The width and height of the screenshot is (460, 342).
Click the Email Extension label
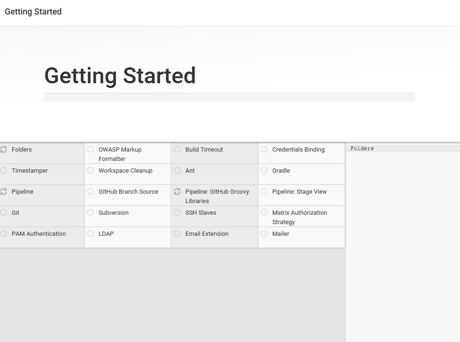coord(207,234)
